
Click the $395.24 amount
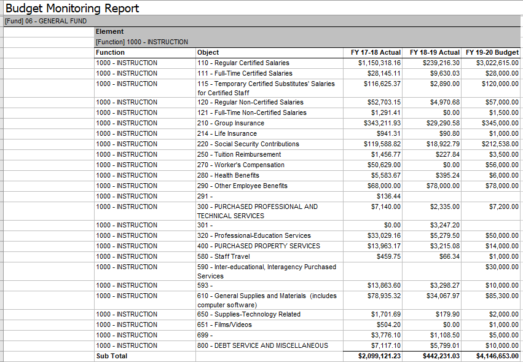(x=447, y=176)
